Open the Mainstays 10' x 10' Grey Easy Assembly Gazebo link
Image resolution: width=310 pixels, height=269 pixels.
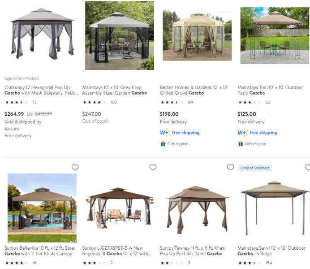[x=115, y=90]
